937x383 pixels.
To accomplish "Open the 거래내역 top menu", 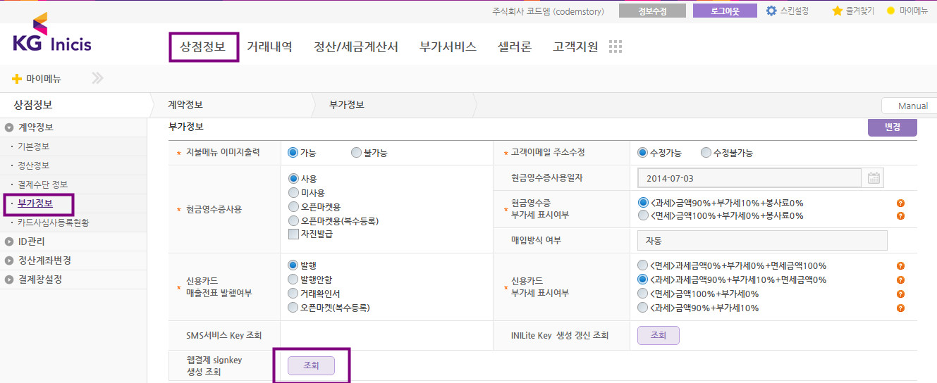I will [269, 47].
